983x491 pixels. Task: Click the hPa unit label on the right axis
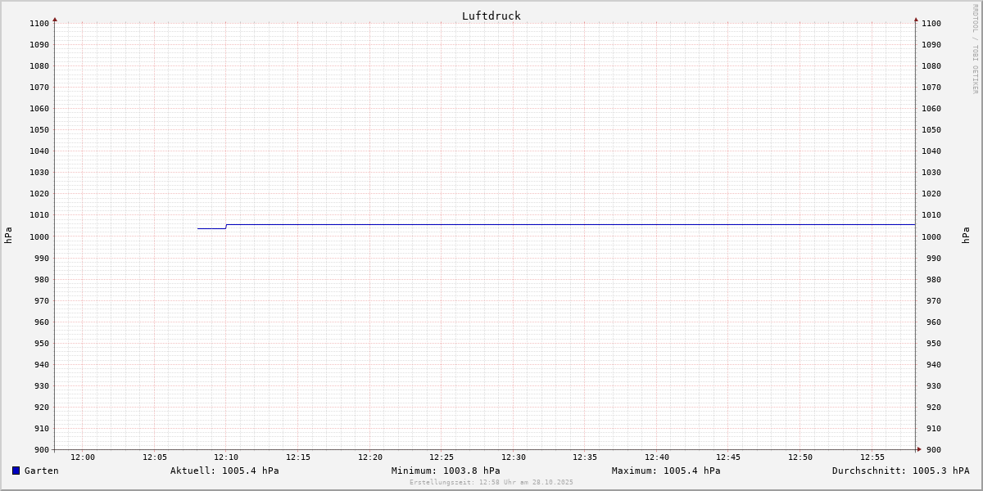966,235
